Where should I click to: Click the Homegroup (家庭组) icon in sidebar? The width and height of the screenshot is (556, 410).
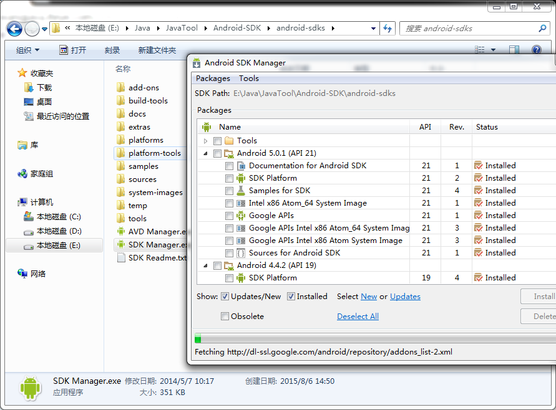click(22, 173)
